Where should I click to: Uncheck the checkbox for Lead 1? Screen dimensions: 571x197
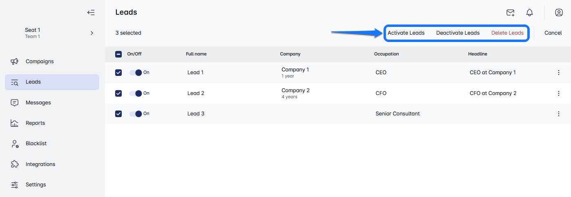[118, 73]
